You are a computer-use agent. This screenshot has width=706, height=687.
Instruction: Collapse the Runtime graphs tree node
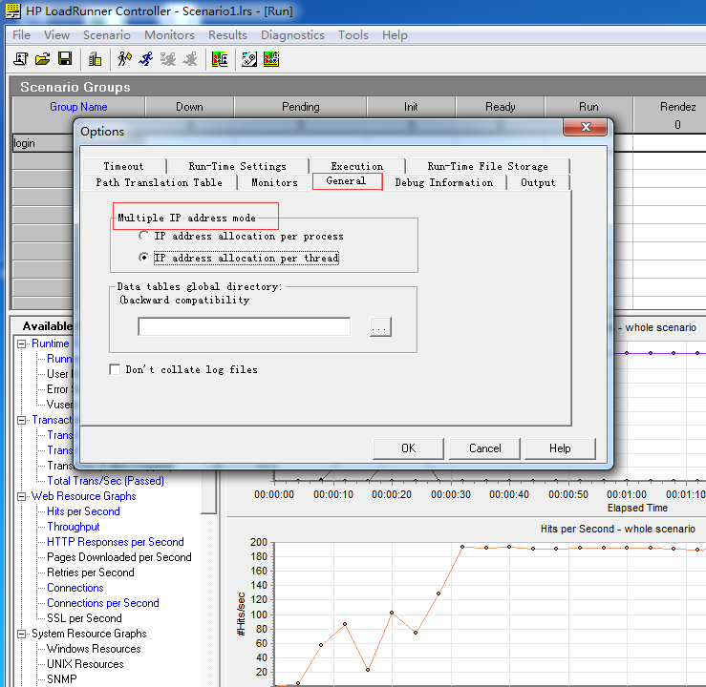[21, 343]
